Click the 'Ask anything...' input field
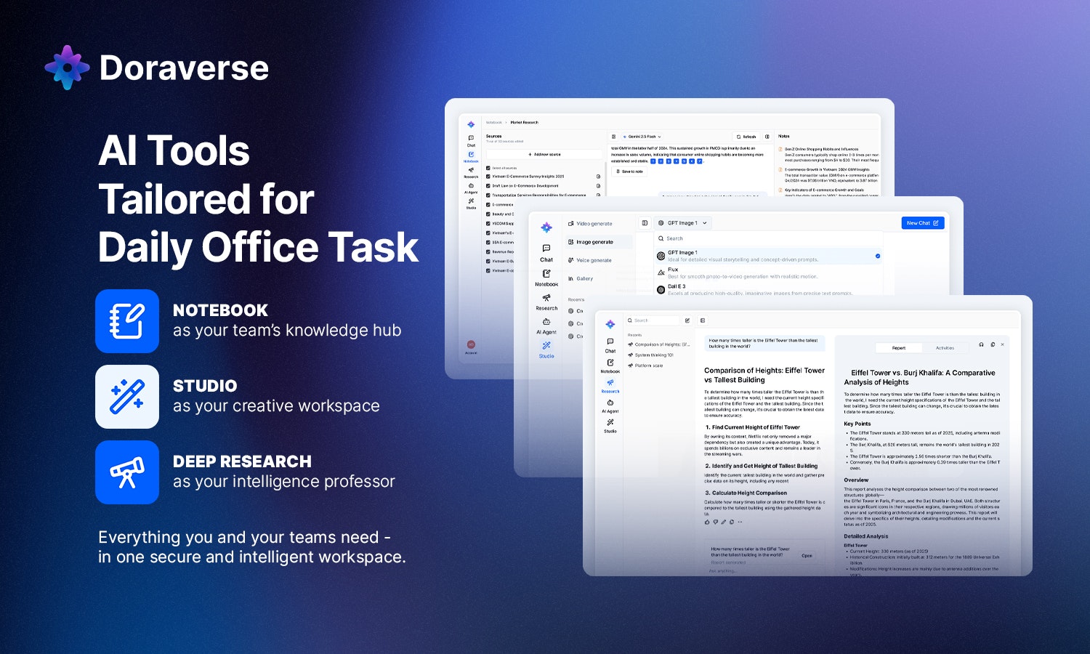1090x654 pixels. 763,571
